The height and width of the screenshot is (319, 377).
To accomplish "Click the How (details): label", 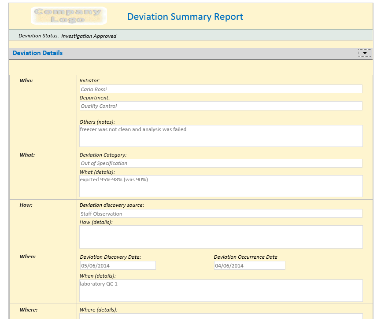I will click(x=96, y=222).
